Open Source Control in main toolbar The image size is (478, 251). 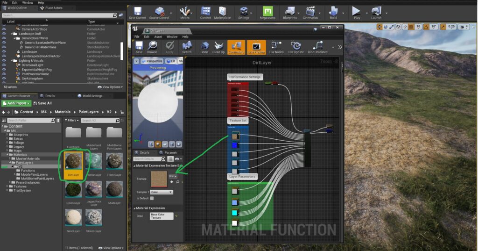pos(159,13)
